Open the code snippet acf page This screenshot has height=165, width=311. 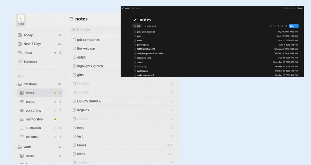(x=145, y=75)
